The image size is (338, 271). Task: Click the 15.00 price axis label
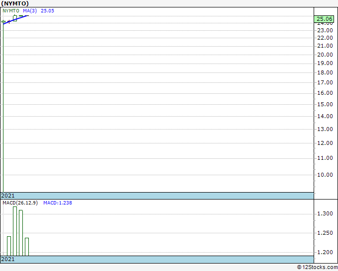tap(325, 104)
